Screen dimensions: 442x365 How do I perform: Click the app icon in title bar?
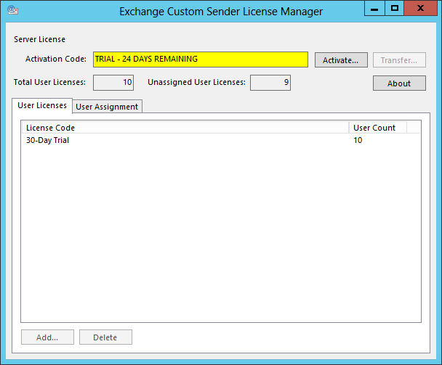point(12,10)
